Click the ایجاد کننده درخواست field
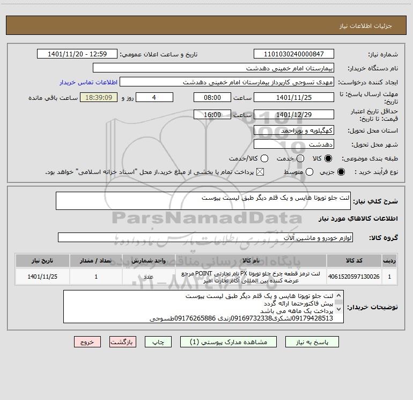413x400 pixels. point(227,82)
